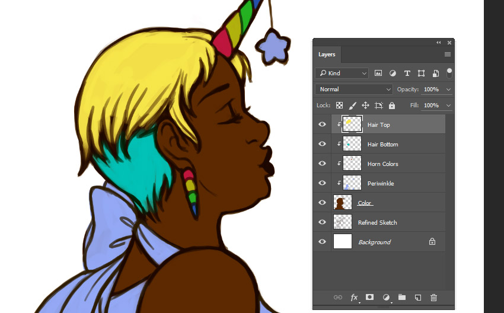
Task: Hide the Color layer
Action: tap(322, 203)
